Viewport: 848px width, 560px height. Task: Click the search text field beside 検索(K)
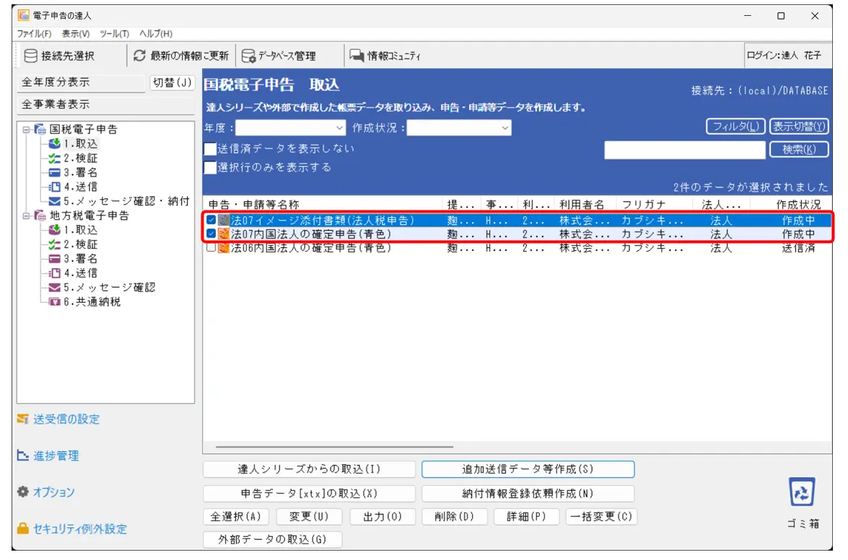pos(683,150)
